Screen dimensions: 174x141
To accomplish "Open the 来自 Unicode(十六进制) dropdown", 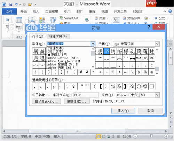I will pyautogui.click(x=157, y=95).
